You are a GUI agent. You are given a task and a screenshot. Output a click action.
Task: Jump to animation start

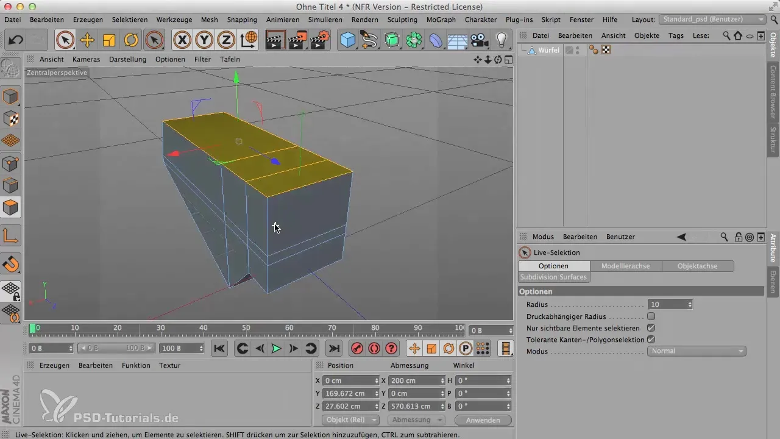coord(219,348)
